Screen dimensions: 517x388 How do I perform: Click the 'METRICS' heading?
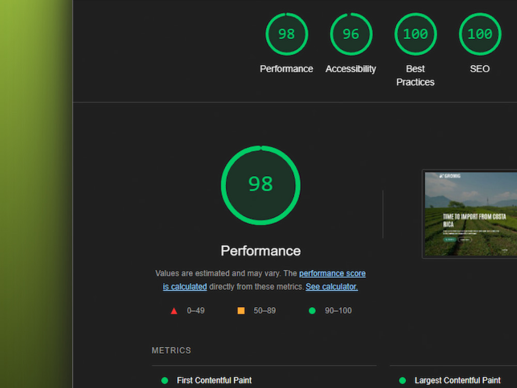pyautogui.click(x=171, y=350)
